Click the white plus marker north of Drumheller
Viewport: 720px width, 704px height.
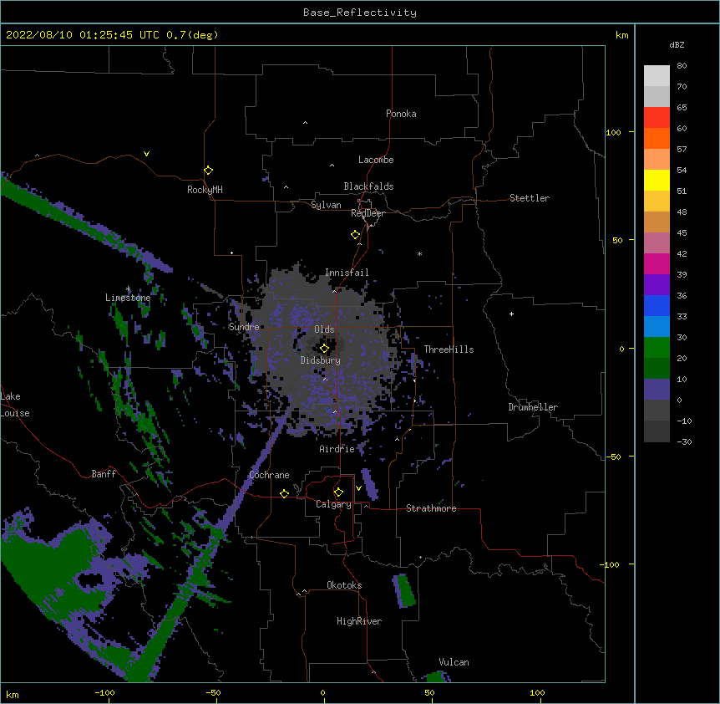tap(511, 314)
